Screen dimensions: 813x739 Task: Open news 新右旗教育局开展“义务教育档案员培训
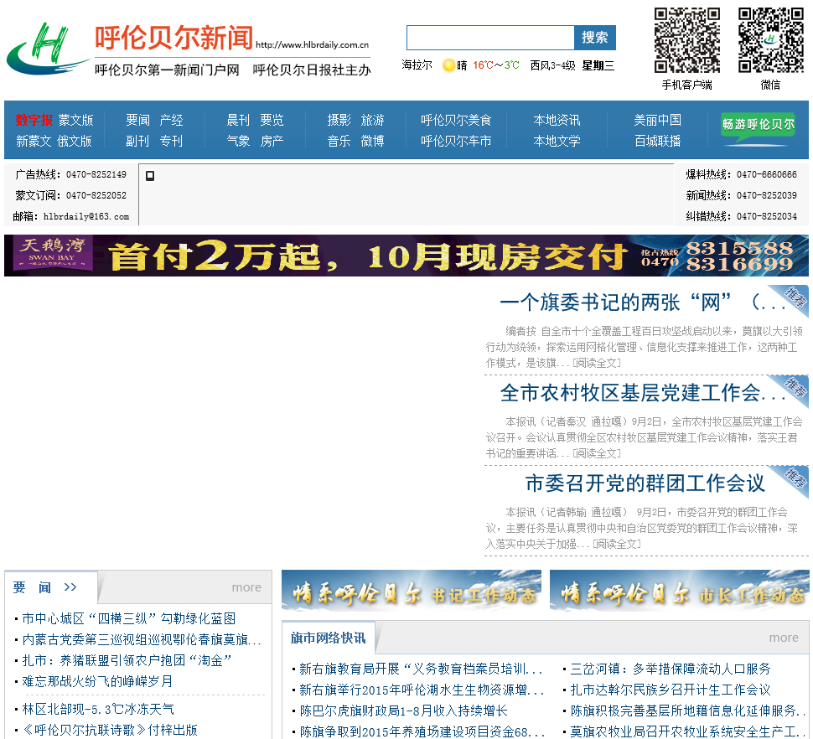click(x=421, y=669)
